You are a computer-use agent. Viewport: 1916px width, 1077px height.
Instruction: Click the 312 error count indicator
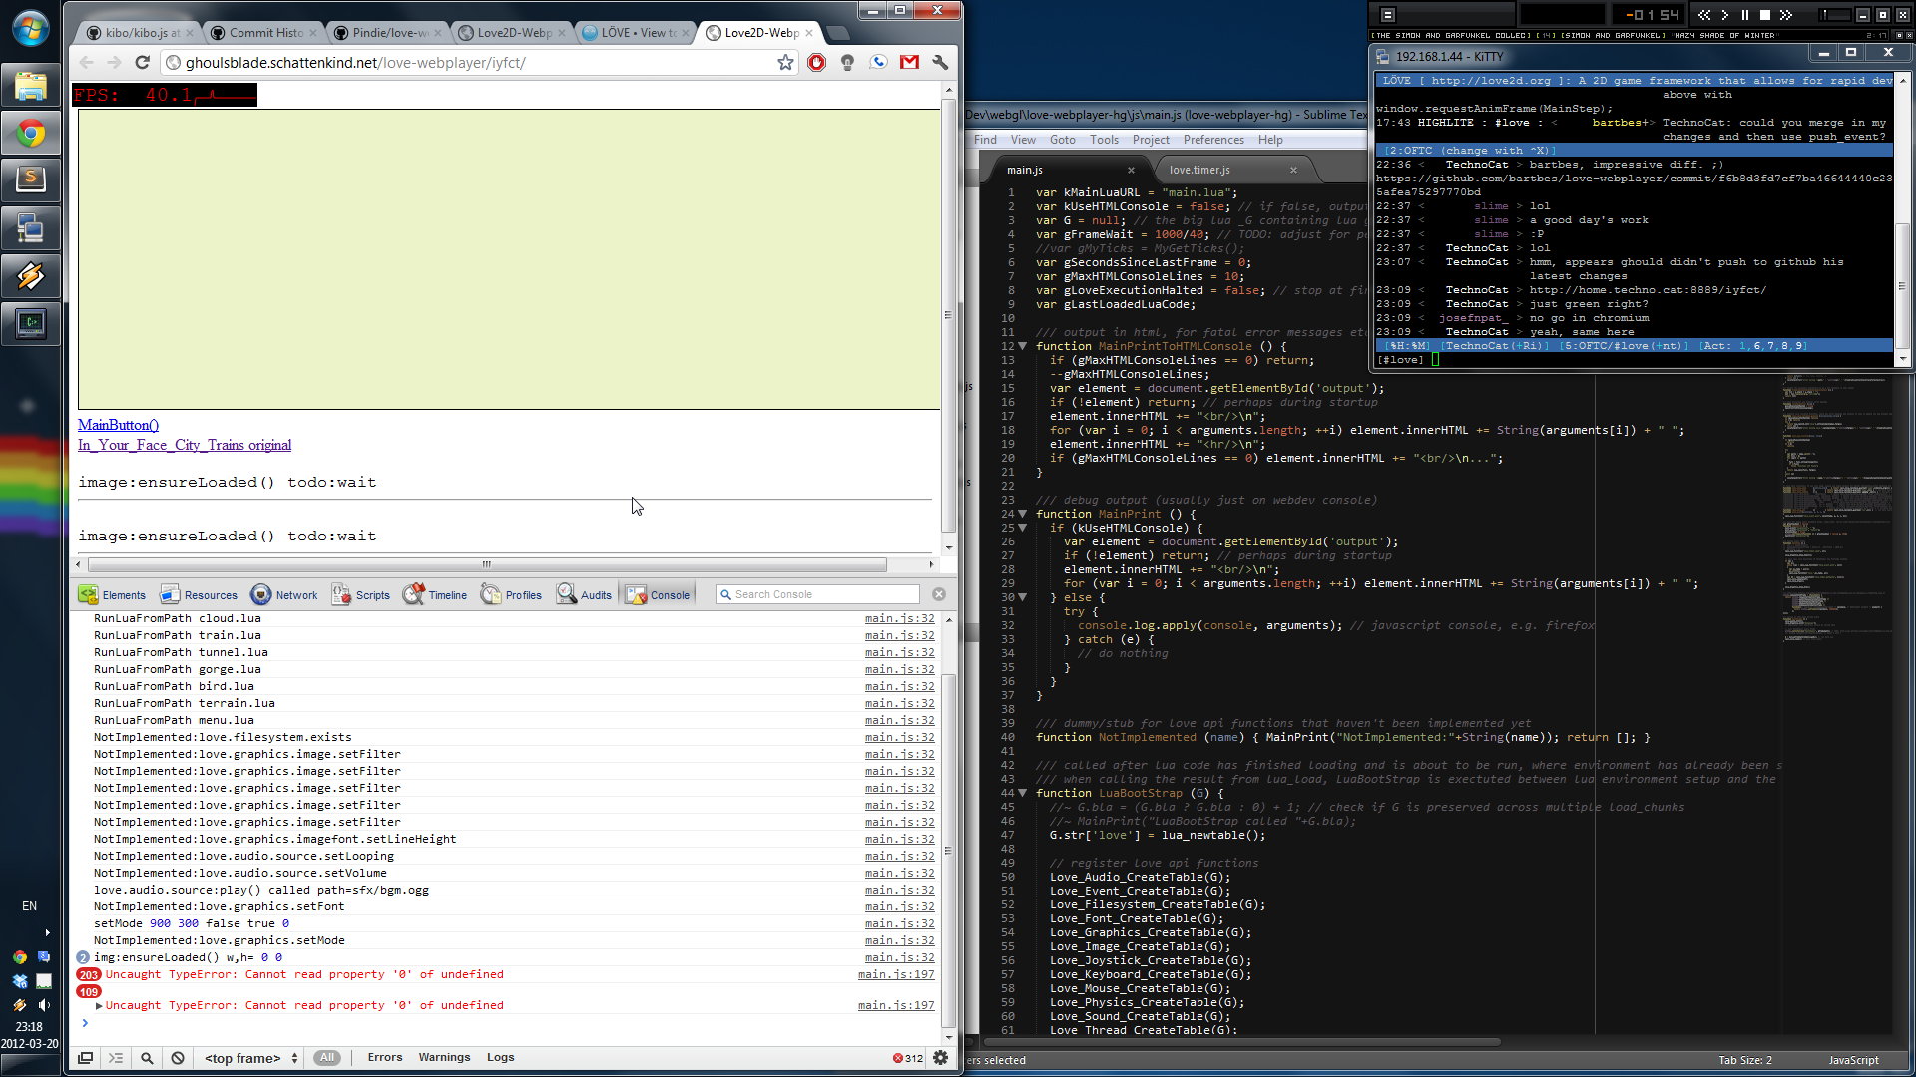tap(908, 1058)
